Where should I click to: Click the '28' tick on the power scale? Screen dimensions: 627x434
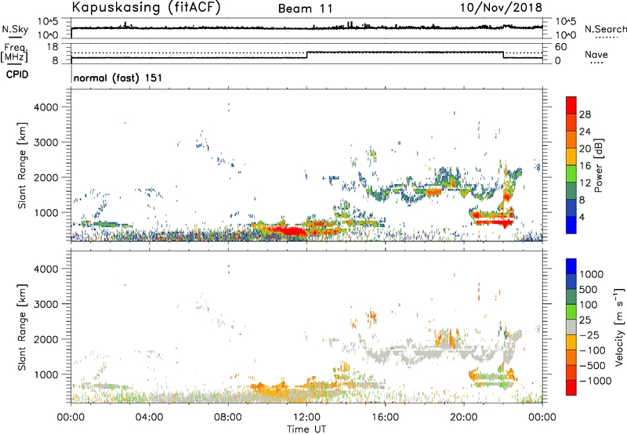pos(585,114)
